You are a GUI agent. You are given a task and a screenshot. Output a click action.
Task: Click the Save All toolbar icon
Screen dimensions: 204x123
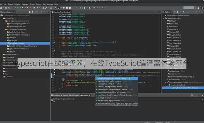[9, 8]
